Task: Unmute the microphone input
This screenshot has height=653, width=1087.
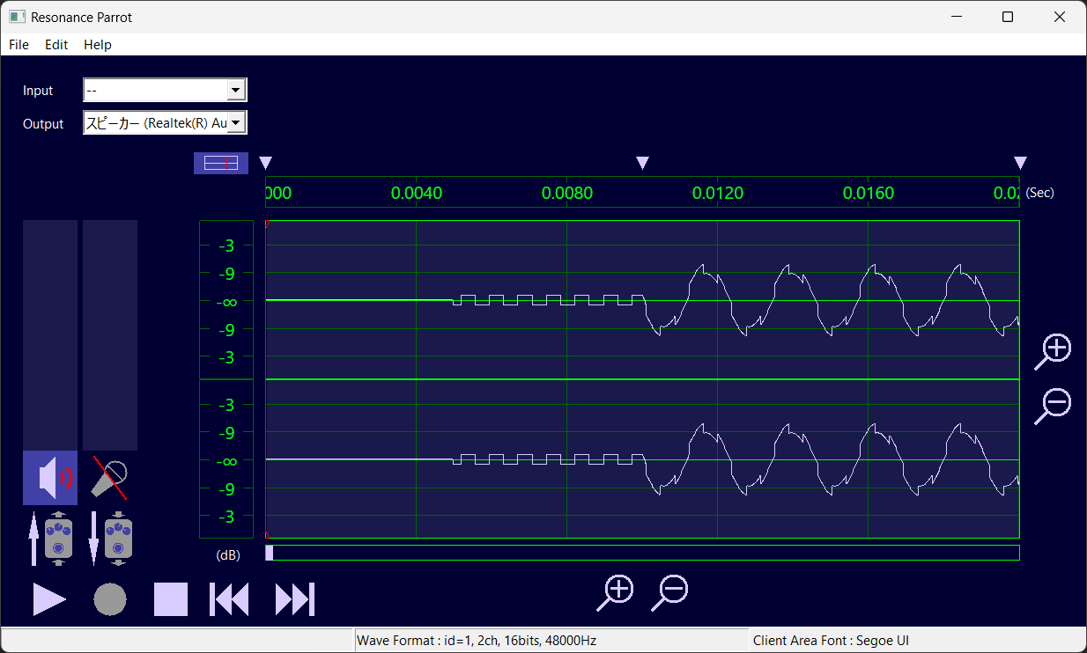Action: coord(109,478)
